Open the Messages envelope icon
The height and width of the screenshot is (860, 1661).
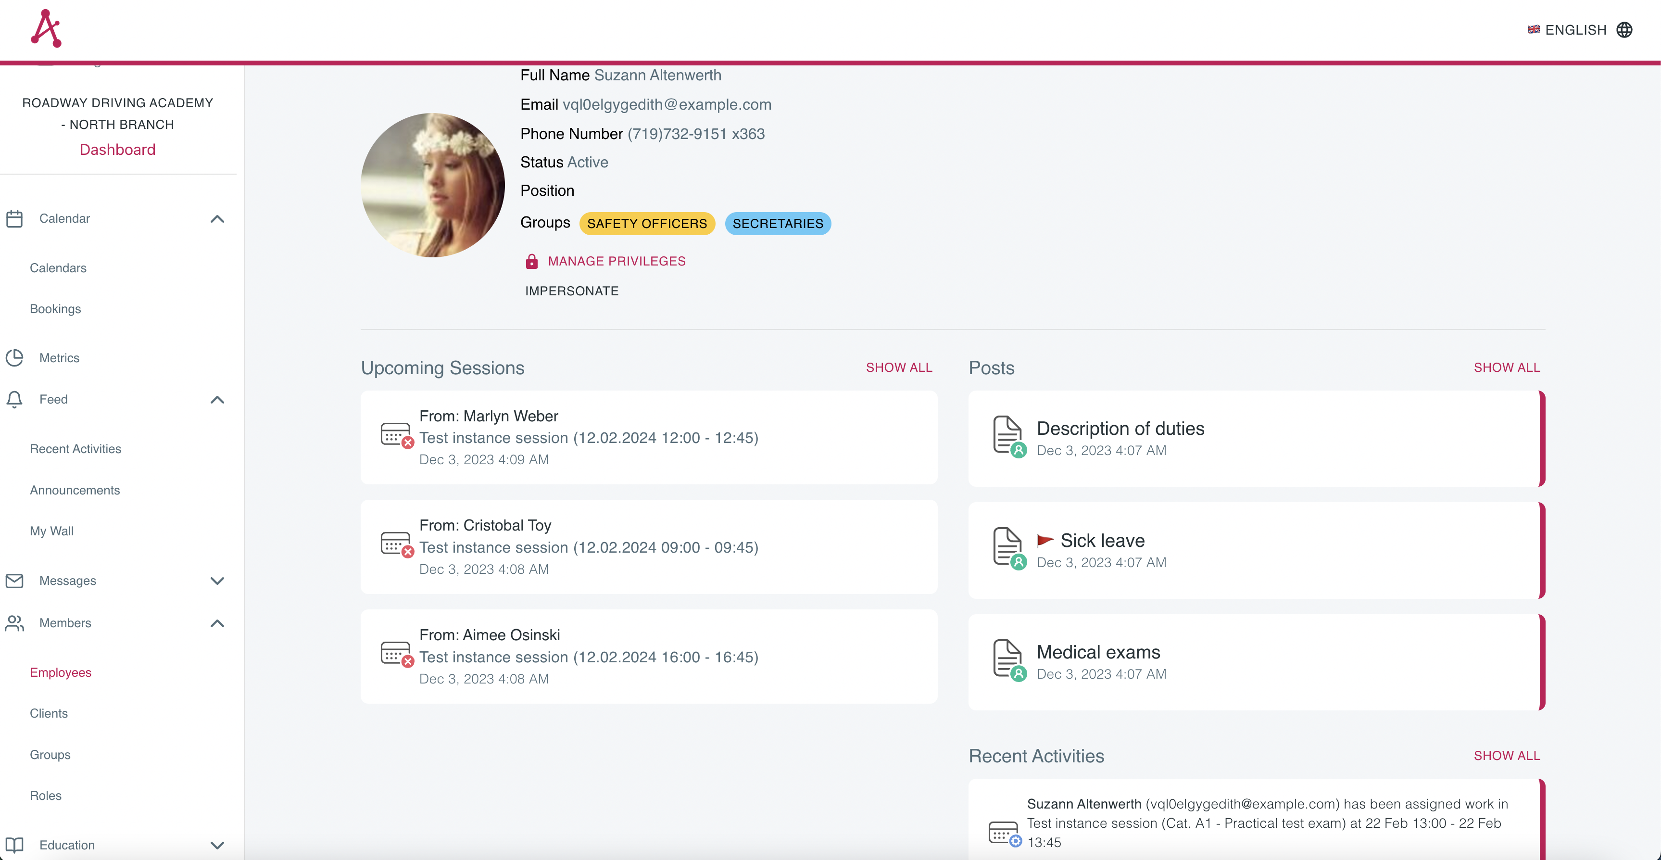tap(15, 580)
